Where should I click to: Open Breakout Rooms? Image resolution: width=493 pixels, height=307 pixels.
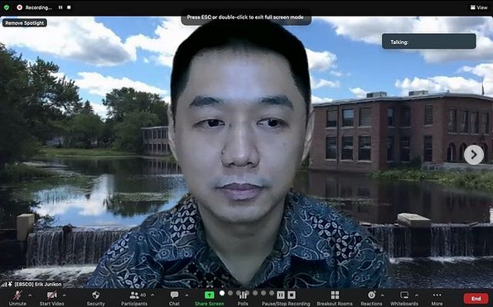click(335, 298)
